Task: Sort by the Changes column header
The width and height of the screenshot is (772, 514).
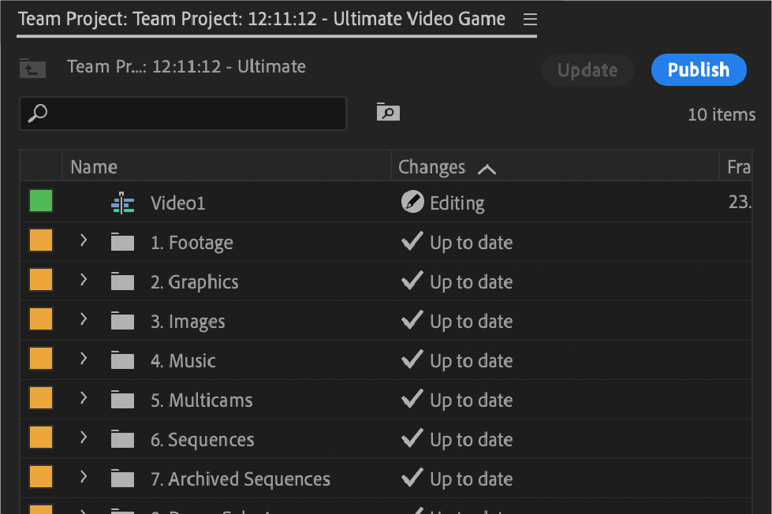Action: 432,167
